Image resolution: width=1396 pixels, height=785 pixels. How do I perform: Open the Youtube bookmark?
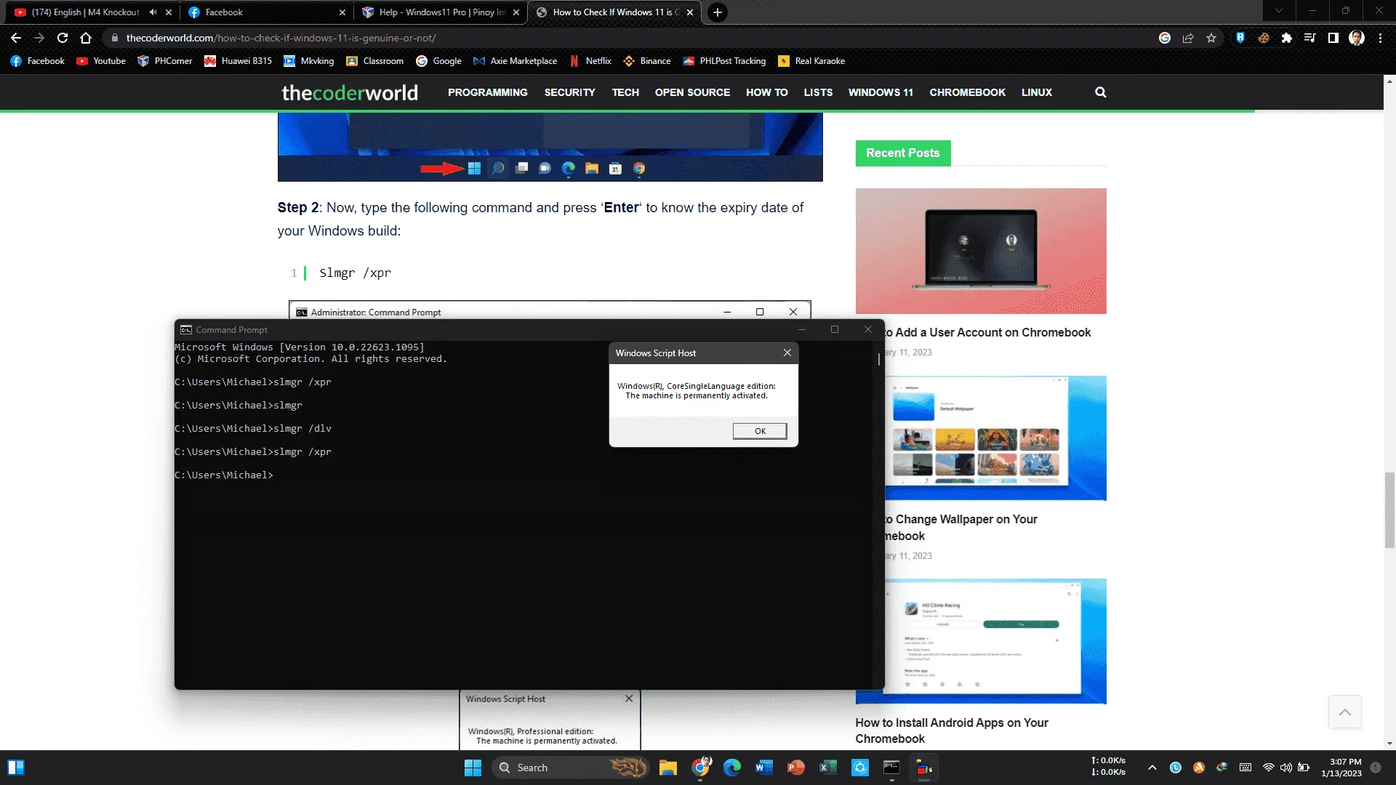[x=101, y=61]
